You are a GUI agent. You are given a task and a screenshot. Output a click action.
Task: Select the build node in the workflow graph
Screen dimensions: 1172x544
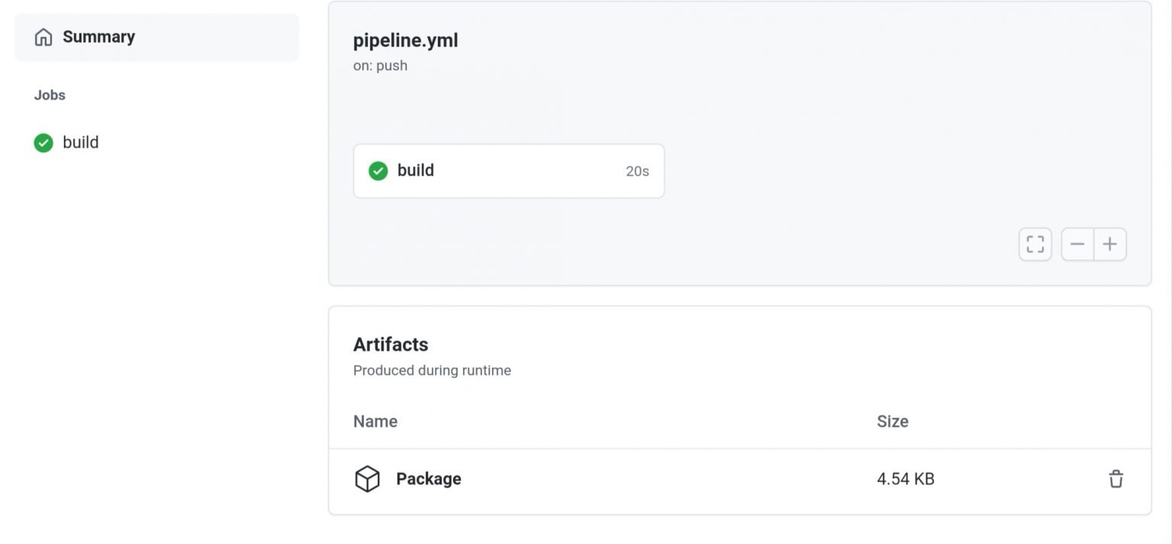[x=508, y=171]
